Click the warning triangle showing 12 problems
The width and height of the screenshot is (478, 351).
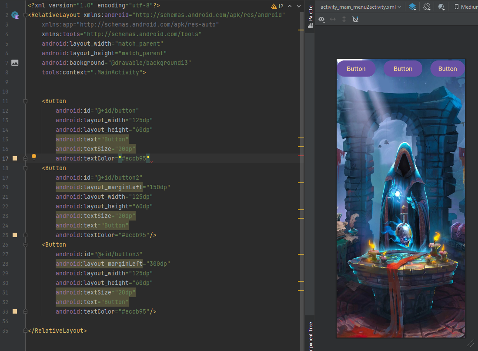274,7
